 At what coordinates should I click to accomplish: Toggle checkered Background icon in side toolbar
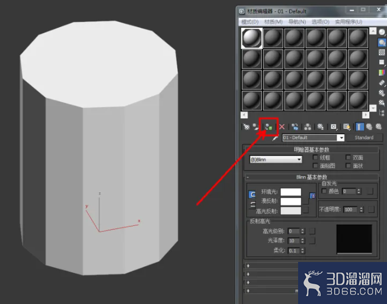tap(382, 52)
